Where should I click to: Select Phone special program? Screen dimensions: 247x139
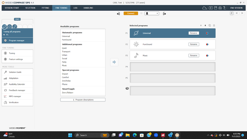(x=65, y=84)
